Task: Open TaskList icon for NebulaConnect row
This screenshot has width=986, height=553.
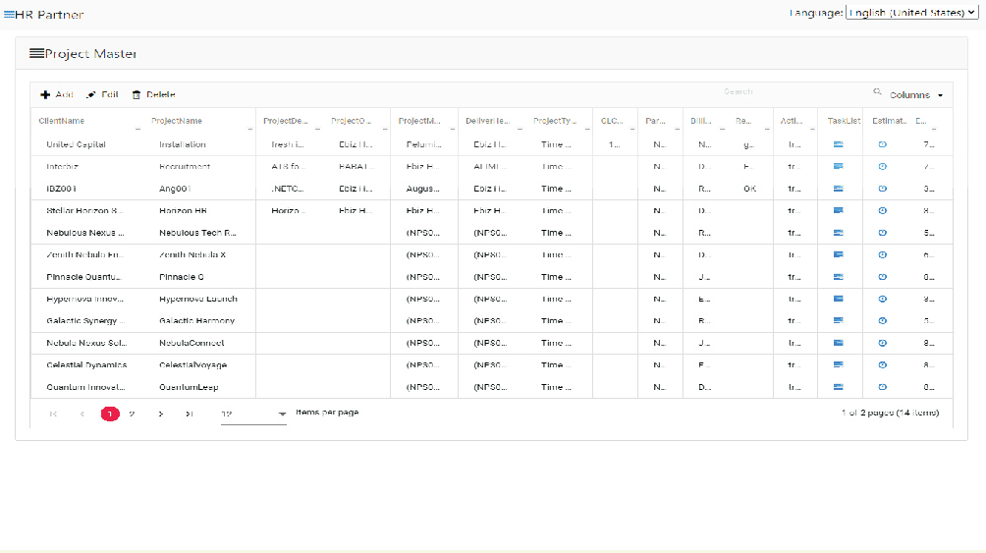Action: tap(839, 343)
